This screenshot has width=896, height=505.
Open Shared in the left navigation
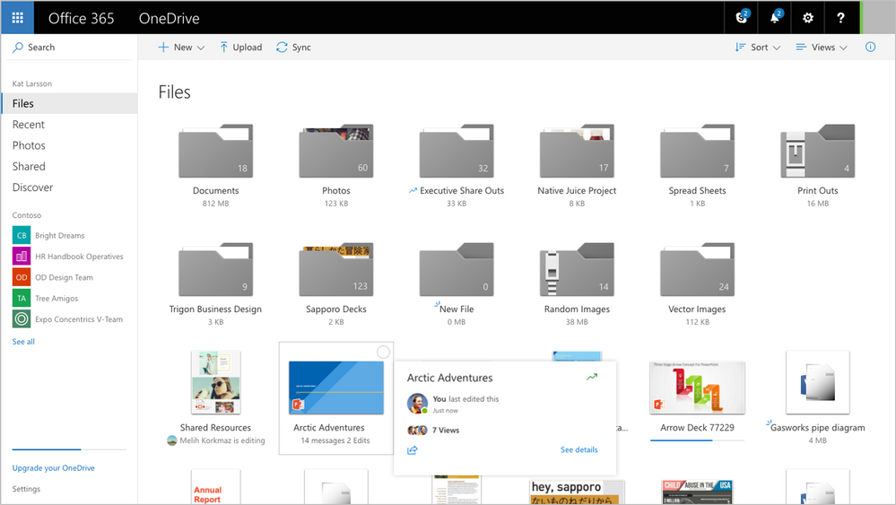click(x=29, y=167)
